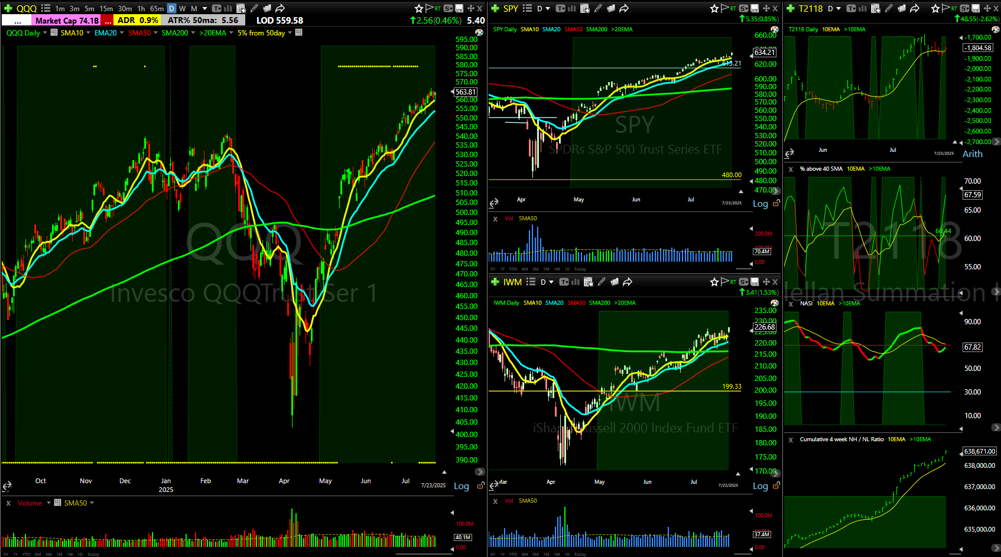Select the pencil drawing tool on QQQ chart
Screen dimensions: 1001x557
click(254, 8)
